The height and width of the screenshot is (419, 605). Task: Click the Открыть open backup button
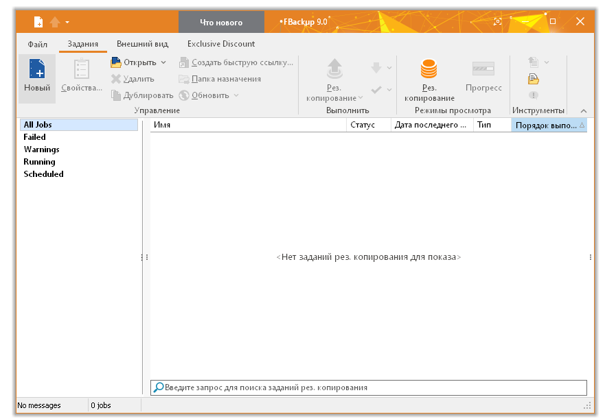133,62
